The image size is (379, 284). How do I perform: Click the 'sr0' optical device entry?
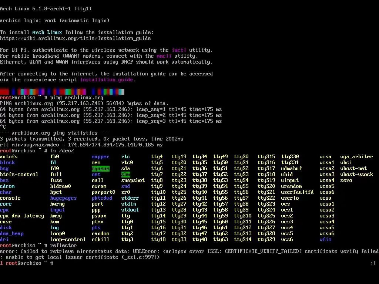tap(126, 192)
